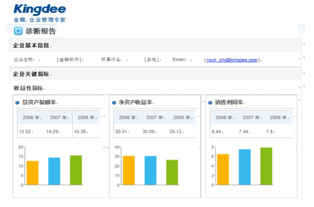The image size is (314, 207).
Task: Click the 2007年 header in 销售利润率 table
Action: [x=251, y=117]
